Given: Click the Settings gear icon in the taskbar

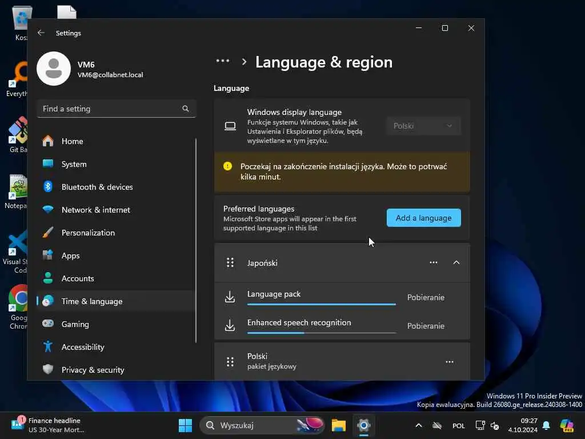Looking at the screenshot, I should [x=364, y=425].
